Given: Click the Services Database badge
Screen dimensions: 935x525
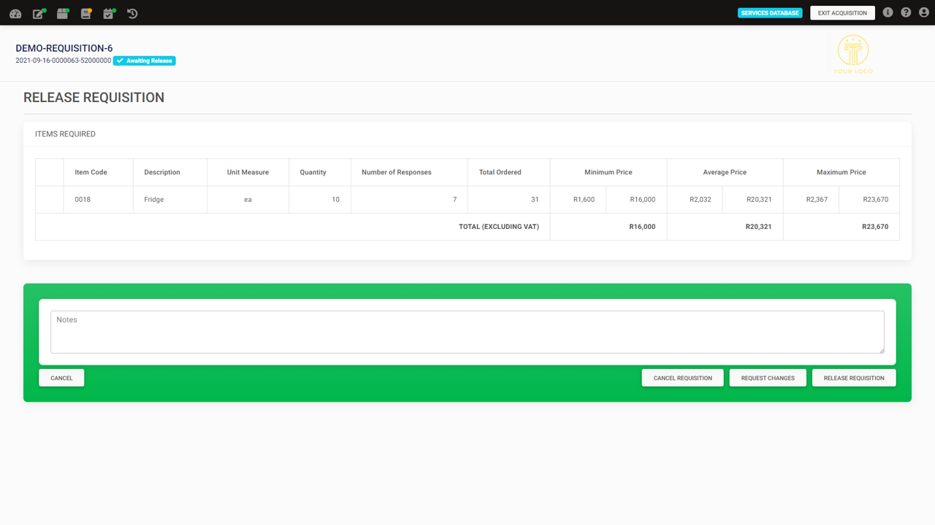Looking at the screenshot, I should pyautogui.click(x=770, y=13).
